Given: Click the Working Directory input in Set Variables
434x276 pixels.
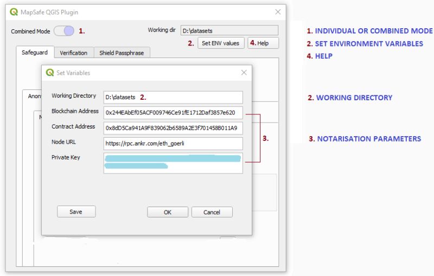Looking at the screenshot, I should pyautogui.click(x=173, y=98).
